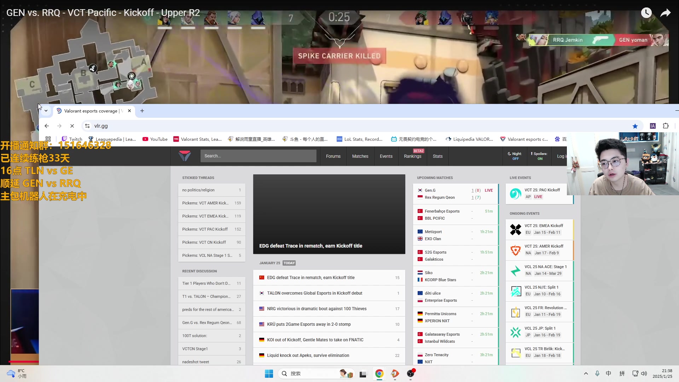Close the Valorant esports coverage tab
Viewport: 679px width, 382px height.
(129, 111)
